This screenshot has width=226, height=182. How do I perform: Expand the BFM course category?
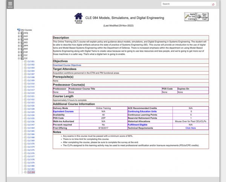pyautogui.click(x=19, y=46)
